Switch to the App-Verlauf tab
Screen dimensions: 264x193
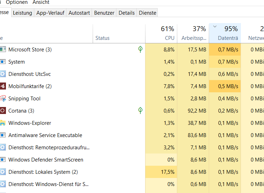[x=50, y=13]
